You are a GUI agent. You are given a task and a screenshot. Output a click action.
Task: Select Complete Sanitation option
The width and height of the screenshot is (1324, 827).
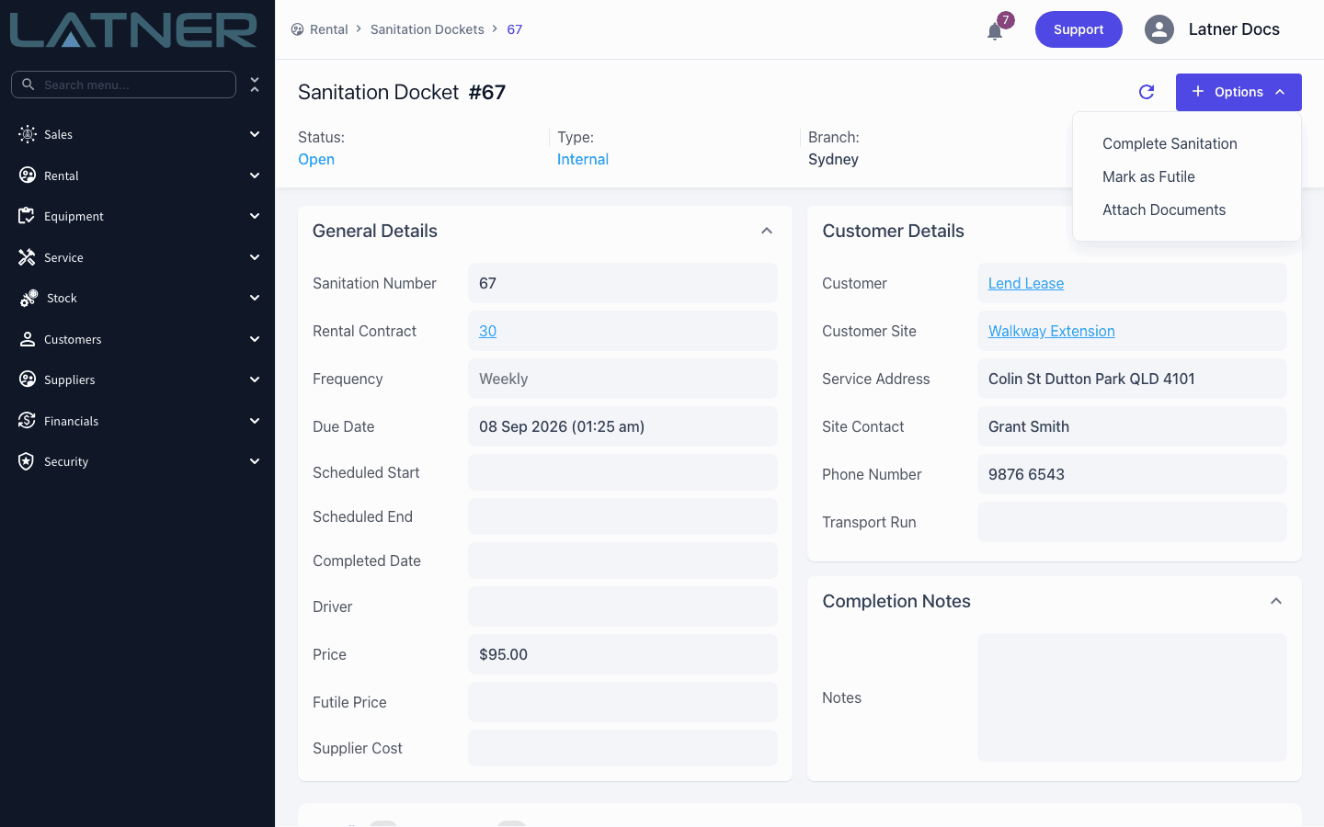pyautogui.click(x=1170, y=143)
